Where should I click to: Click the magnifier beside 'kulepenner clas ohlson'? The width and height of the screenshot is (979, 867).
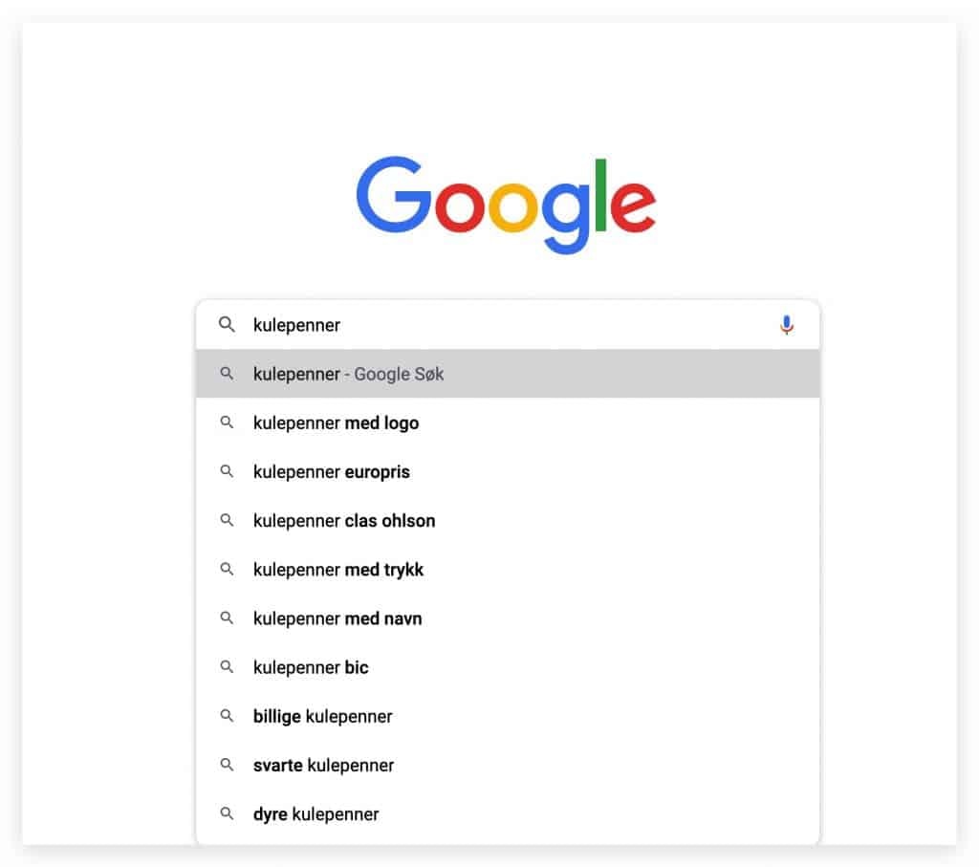tap(227, 520)
